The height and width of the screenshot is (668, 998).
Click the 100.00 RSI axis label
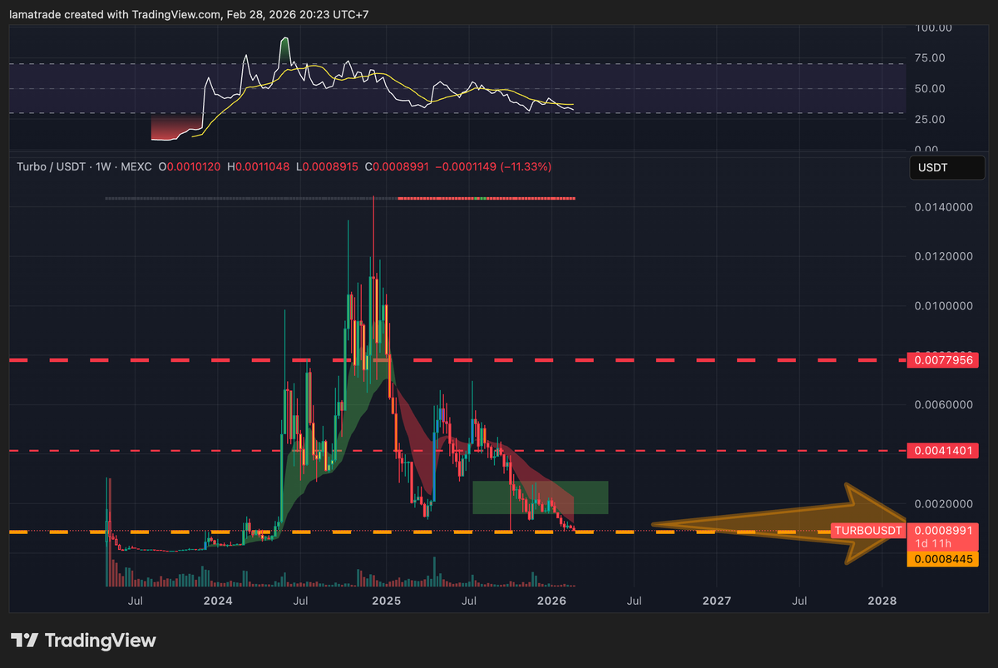pyautogui.click(x=932, y=27)
